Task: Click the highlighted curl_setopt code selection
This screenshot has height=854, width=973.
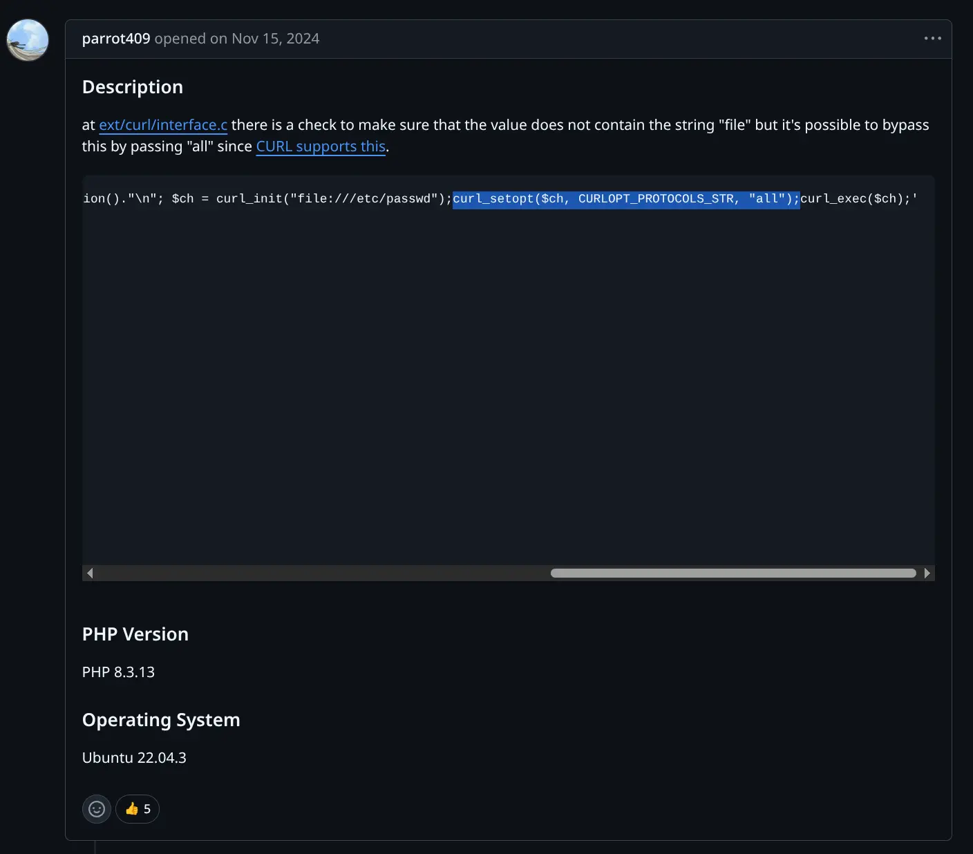Action: (625, 199)
